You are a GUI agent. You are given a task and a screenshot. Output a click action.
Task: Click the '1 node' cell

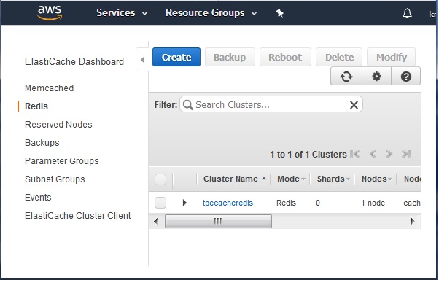point(373,203)
